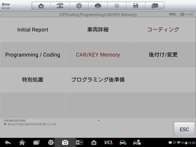
Task: Click vehicle info Bmw/3'/320i_N20/F30 text
Action: (x=30, y=124)
